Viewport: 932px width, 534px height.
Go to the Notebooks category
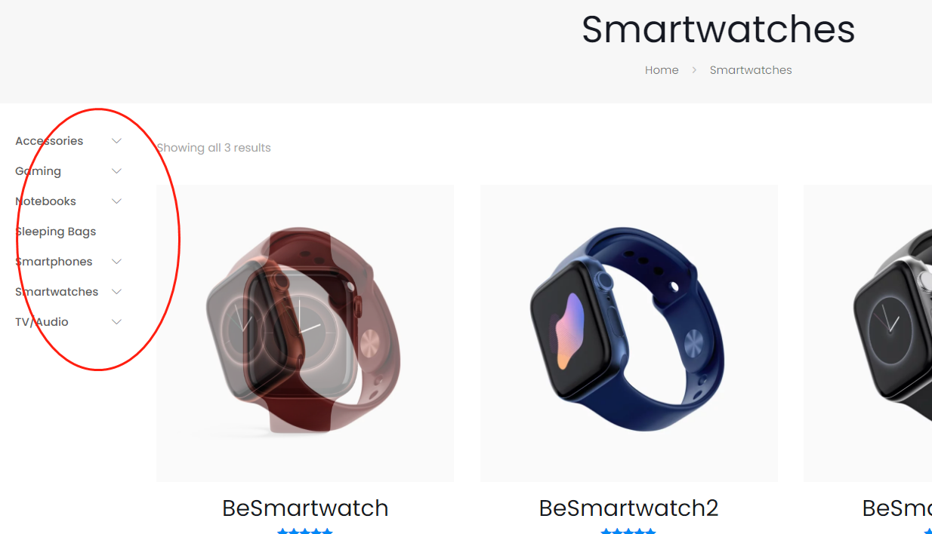tap(45, 201)
